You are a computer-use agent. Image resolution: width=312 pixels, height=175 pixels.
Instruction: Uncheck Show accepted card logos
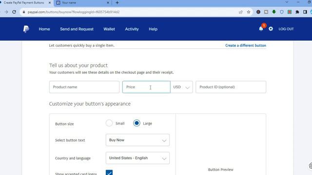click(109, 173)
